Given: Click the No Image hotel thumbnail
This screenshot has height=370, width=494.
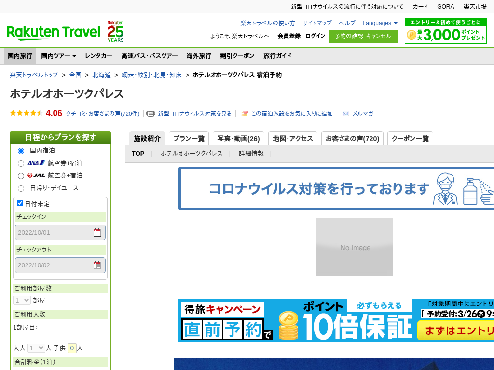Looking at the screenshot, I should tap(355, 247).
